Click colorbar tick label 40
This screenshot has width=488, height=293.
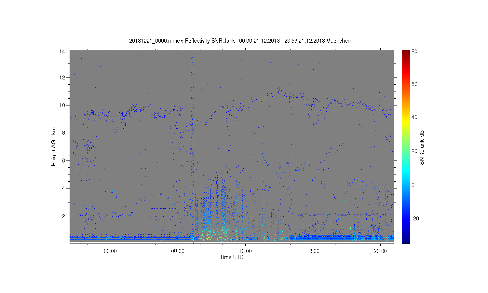click(x=414, y=118)
